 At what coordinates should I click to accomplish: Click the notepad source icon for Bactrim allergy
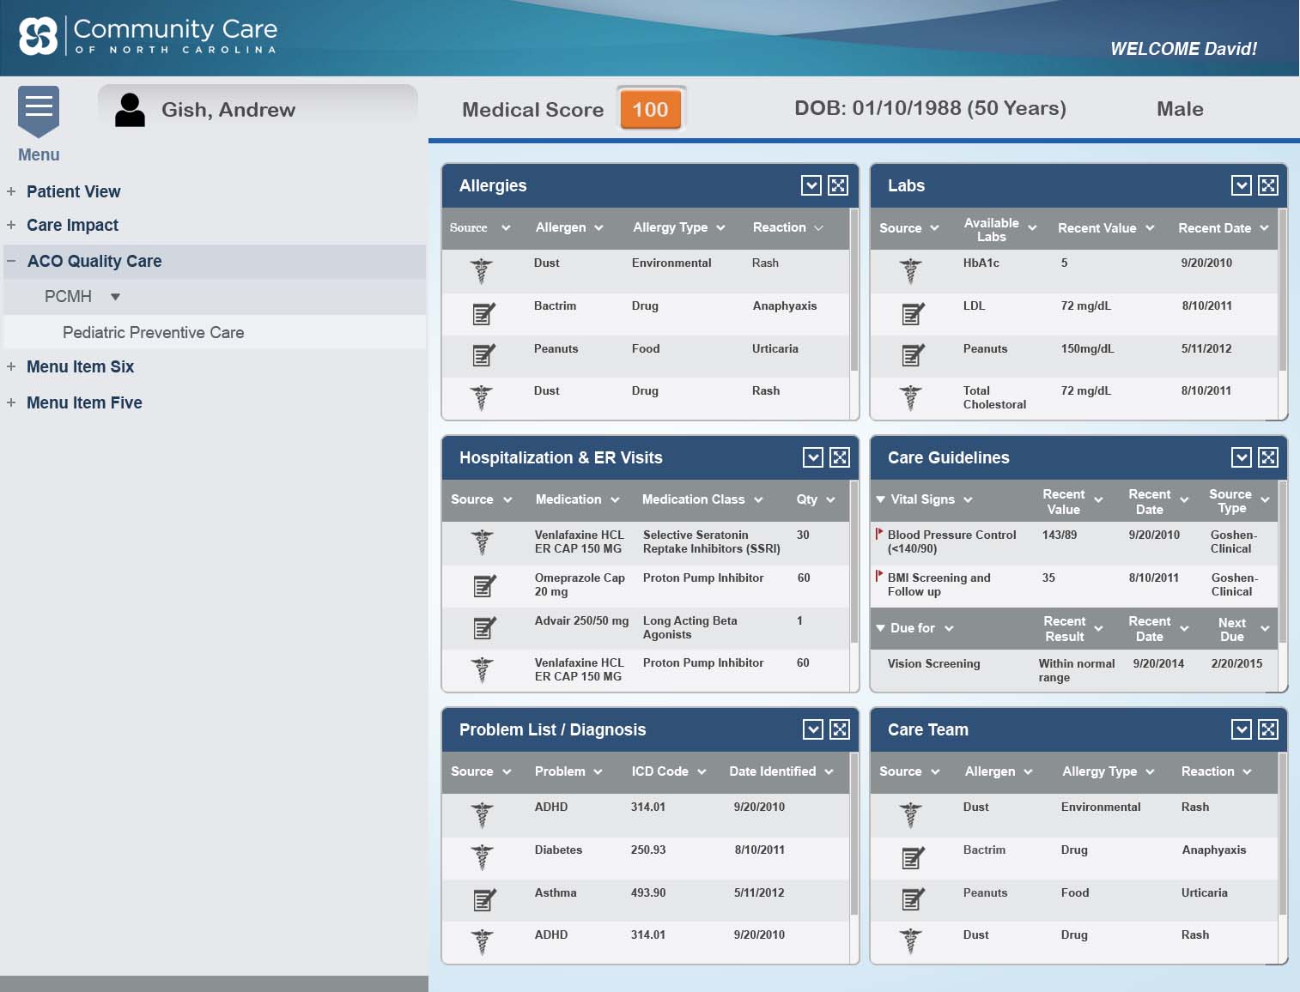483,313
